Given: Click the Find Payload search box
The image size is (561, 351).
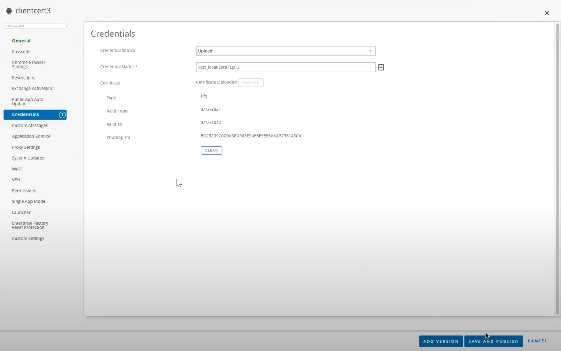Looking at the screenshot, I should [35, 26].
